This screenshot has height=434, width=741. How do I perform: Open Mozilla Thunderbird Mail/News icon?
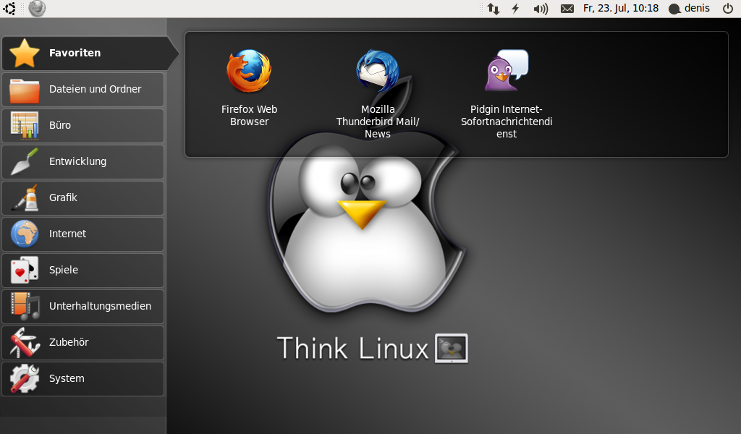(377, 72)
